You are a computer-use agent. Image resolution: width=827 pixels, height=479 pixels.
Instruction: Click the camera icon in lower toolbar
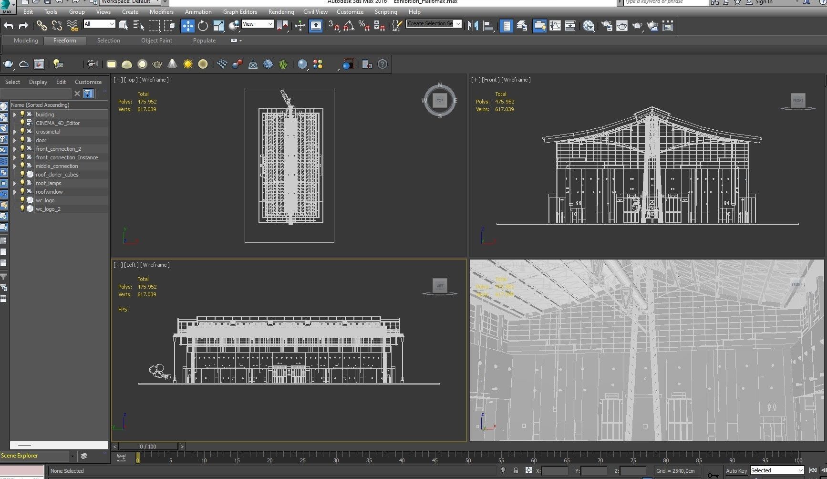point(93,64)
